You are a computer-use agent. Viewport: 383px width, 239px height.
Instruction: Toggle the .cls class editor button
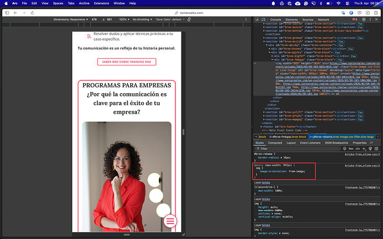[x=357, y=149]
